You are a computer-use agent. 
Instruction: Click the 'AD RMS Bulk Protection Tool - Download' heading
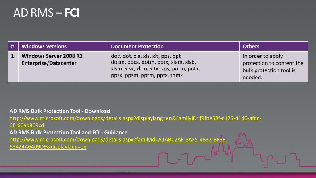point(60,111)
